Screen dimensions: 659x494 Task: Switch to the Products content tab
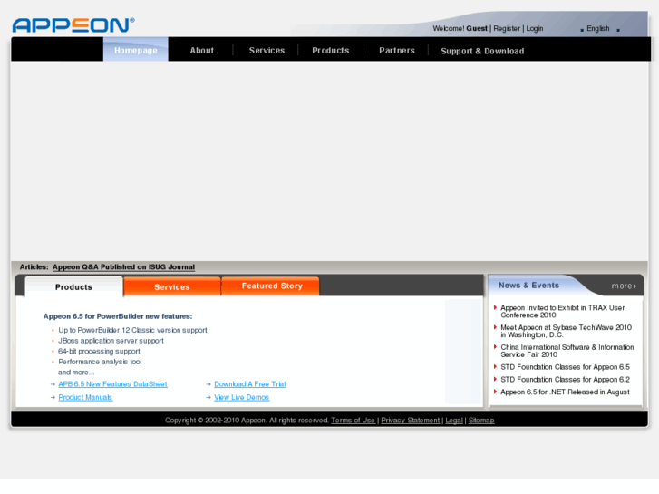coord(73,286)
